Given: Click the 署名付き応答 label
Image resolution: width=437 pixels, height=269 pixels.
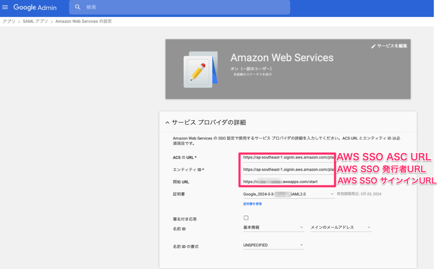Looking at the screenshot, I should (185, 219).
